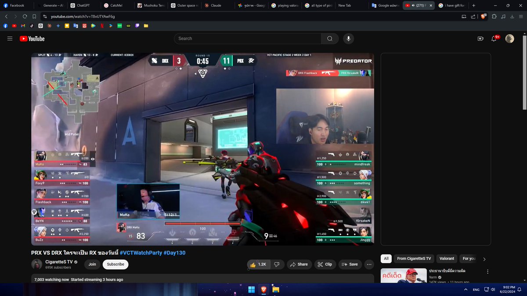Open the Brave main menu

[x=521, y=16]
